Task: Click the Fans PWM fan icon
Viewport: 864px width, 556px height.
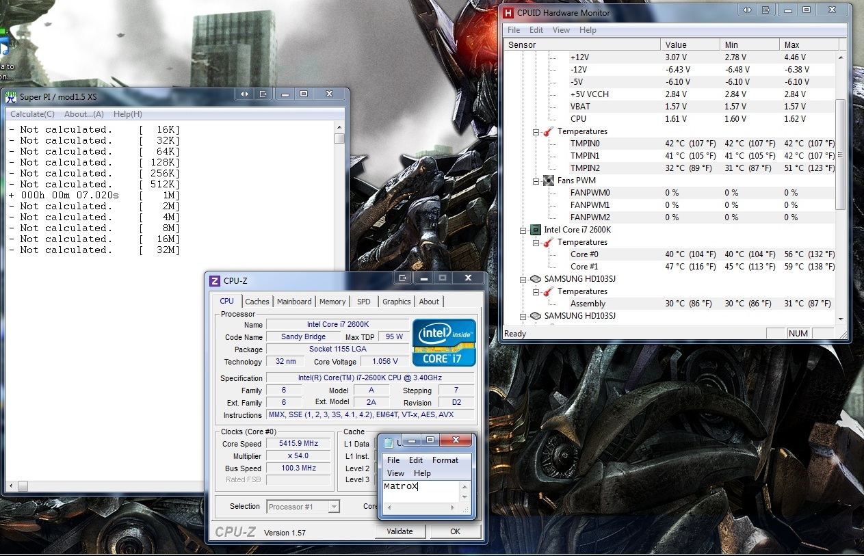Action: click(548, 181)
